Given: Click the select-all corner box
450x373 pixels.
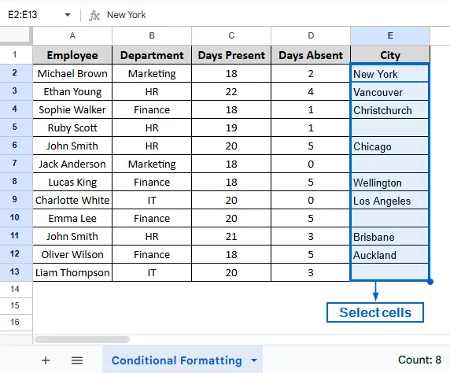Looking at the screenshot, I should click(16, 35).
